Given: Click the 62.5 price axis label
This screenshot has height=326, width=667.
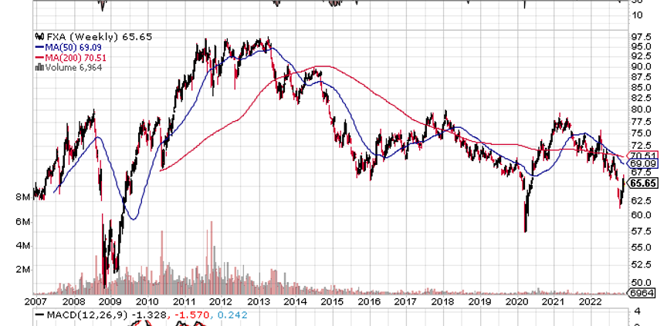Looking at the screenshot, I should coord(641,200).
